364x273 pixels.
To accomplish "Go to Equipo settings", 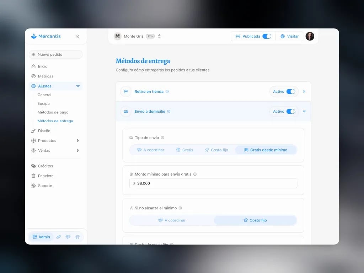I will pos(44,103).
